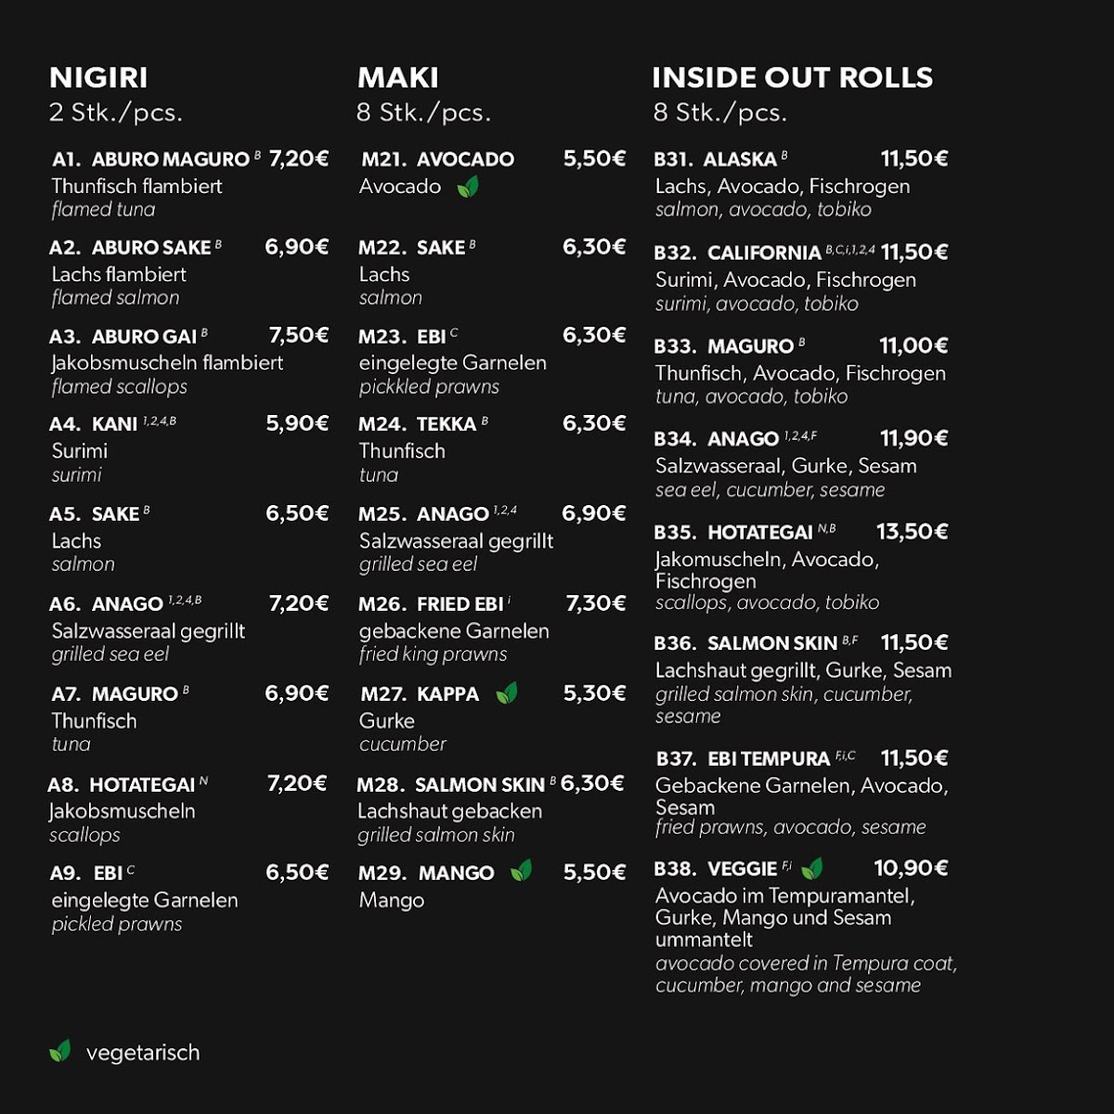Click the leaf icon next to M29 Mango
Image resolution: width=1114 pixels, height=1114 pixels.
[522, 871]
